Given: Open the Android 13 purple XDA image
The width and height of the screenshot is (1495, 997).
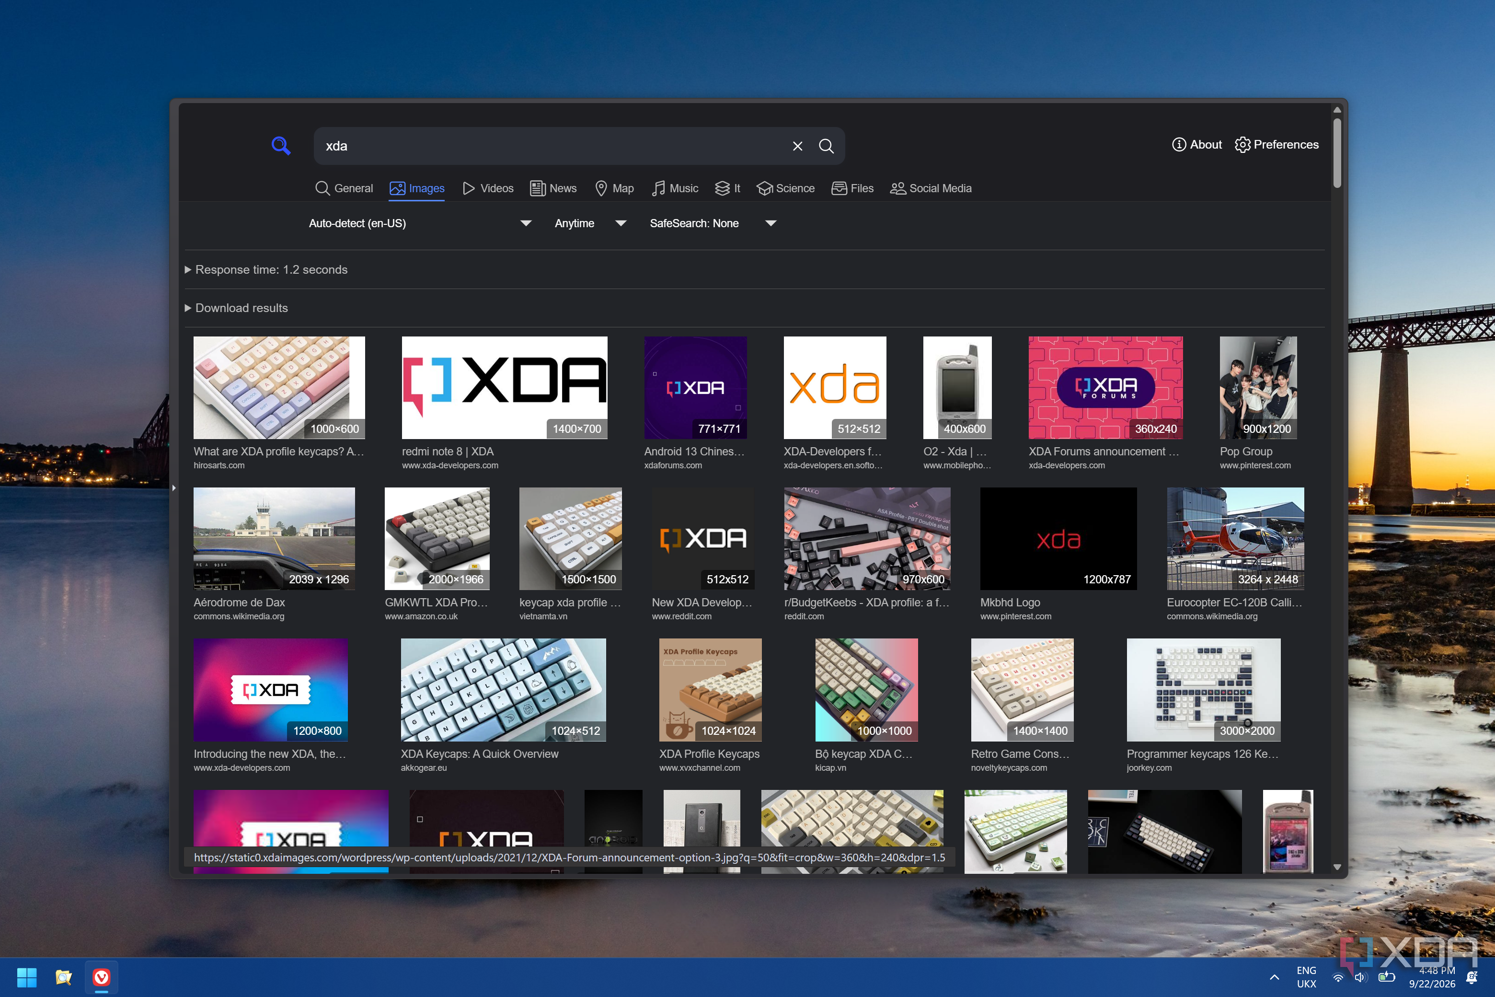Looking at the screenshot, I should (695, 387).
